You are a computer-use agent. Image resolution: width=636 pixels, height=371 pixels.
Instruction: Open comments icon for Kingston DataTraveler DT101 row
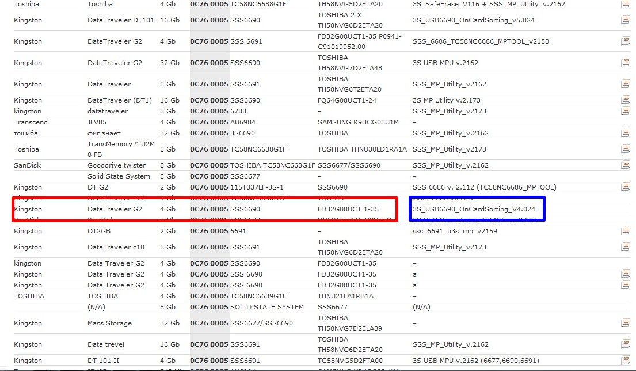click(626, 20)
